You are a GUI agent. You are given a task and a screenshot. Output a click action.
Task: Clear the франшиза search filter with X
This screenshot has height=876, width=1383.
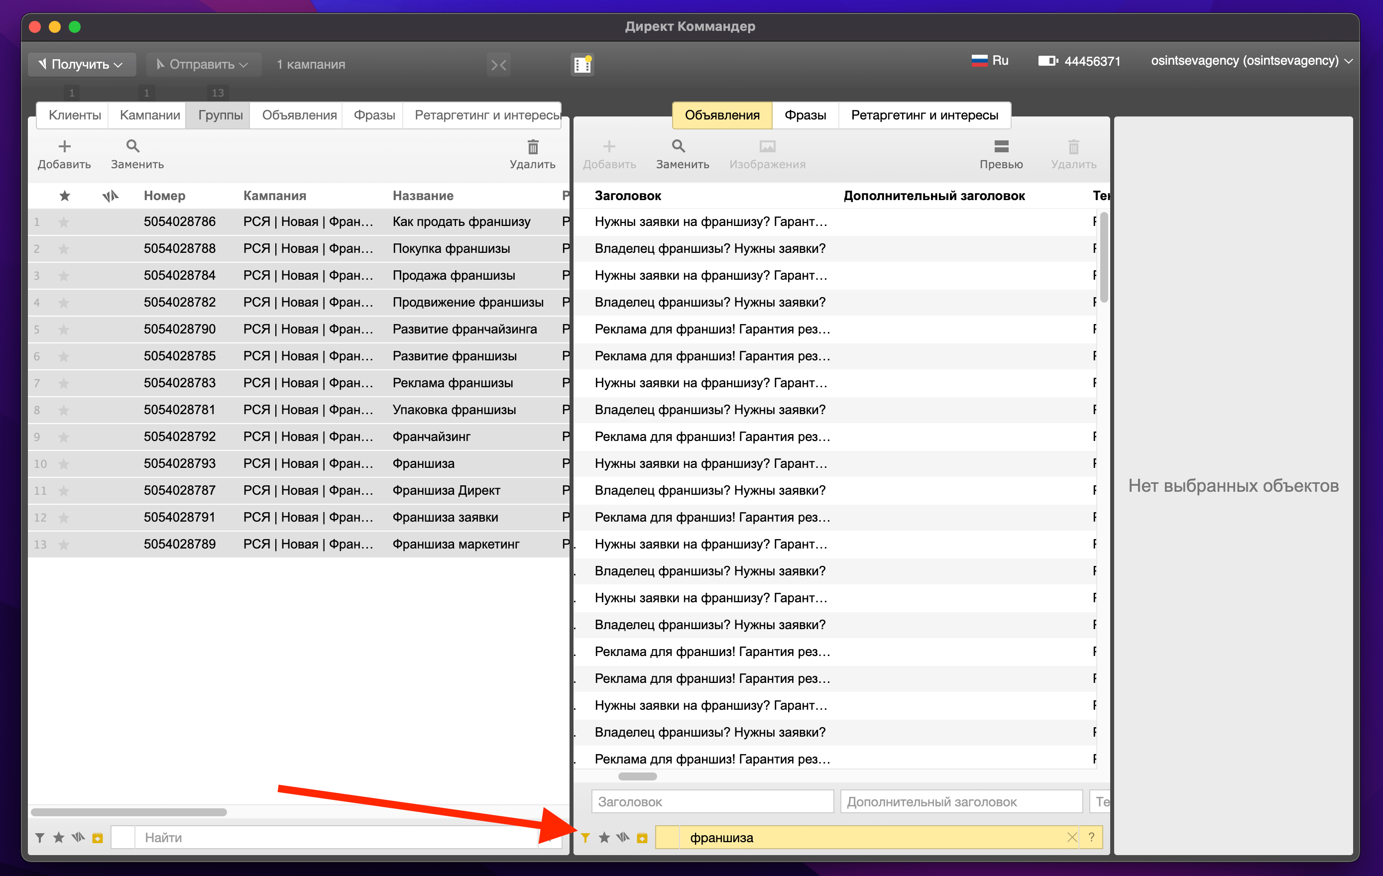pyautogui.click(x=1072, y=838)
